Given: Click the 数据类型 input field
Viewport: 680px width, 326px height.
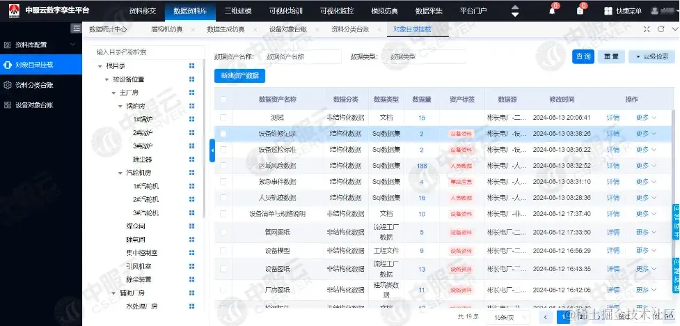Looking at the screenshot, I should [x=423, y=56].
